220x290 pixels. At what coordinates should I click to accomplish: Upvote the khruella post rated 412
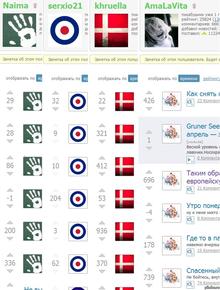point(102,158)
